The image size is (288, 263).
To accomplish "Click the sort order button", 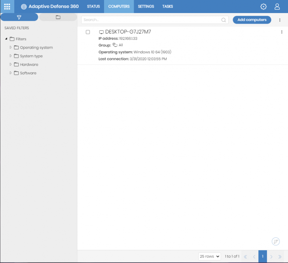I will (x=275, y=241).
